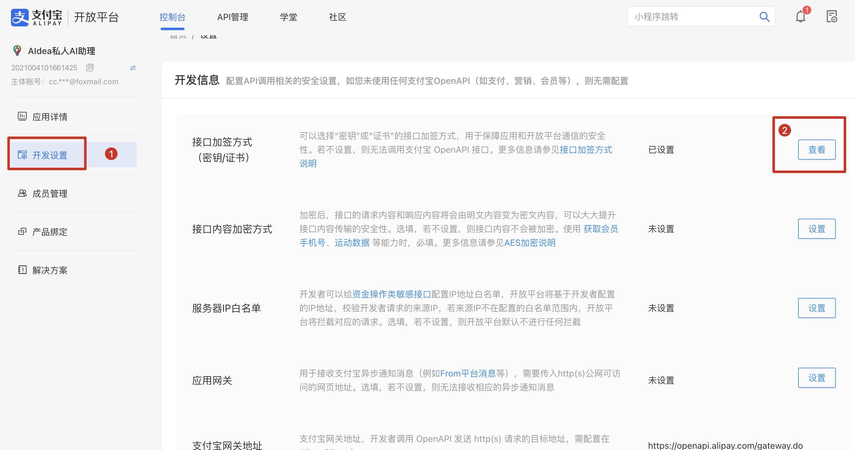Open the 学堂 tab
This screenshot has width=855, height=450.
click(x=288, y=17)
